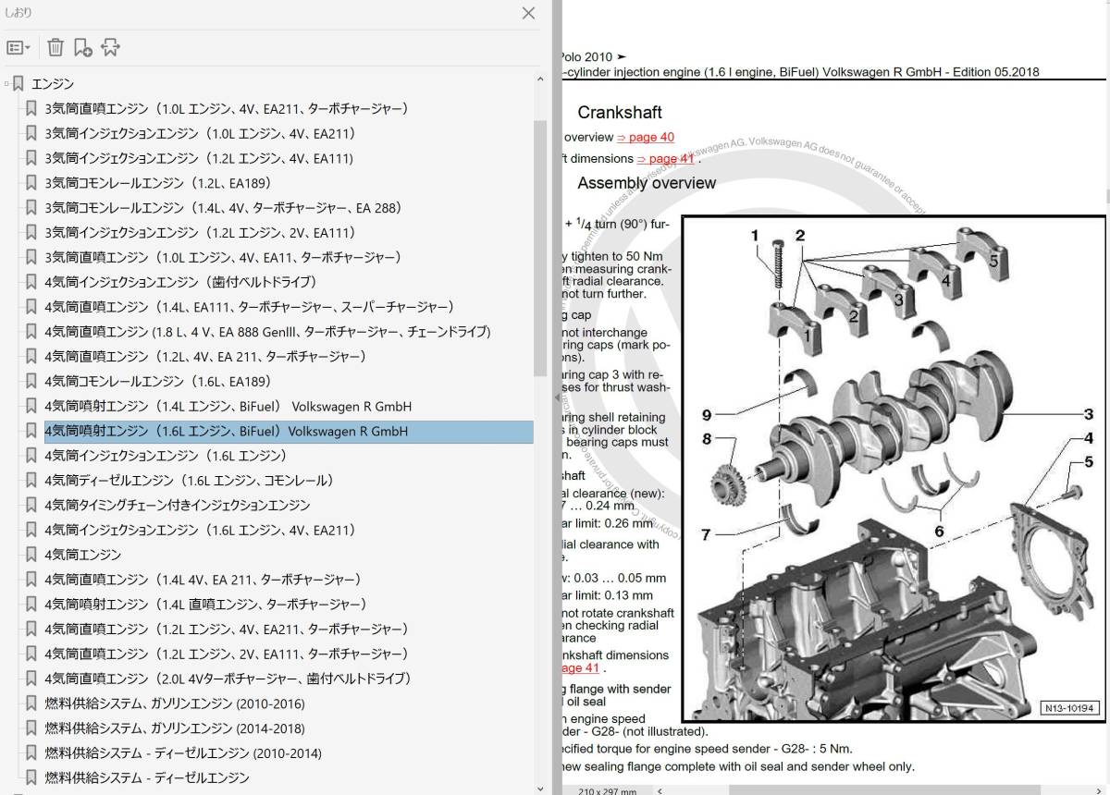Open bookmark 4気筒インジェクションエンジン (1.6L エンジン)
The width and height of the screenshot is (1110, 795).
(x=166, y=456)
